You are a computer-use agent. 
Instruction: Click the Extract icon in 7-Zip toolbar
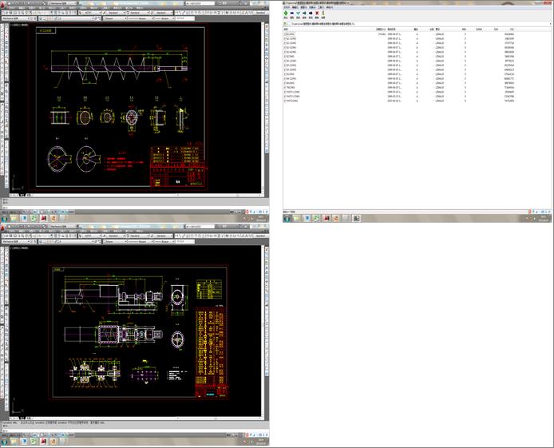coord(292,14)
